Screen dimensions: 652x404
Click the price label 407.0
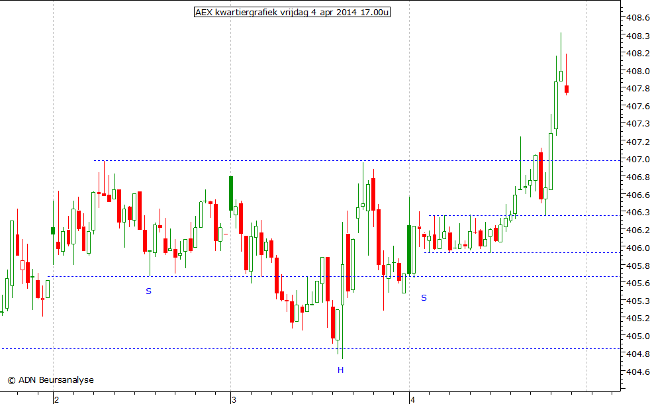[x=638, y=160]
